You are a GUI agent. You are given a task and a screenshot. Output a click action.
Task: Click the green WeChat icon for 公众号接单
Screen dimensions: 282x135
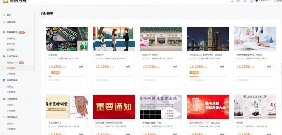[x=4, y=56]
